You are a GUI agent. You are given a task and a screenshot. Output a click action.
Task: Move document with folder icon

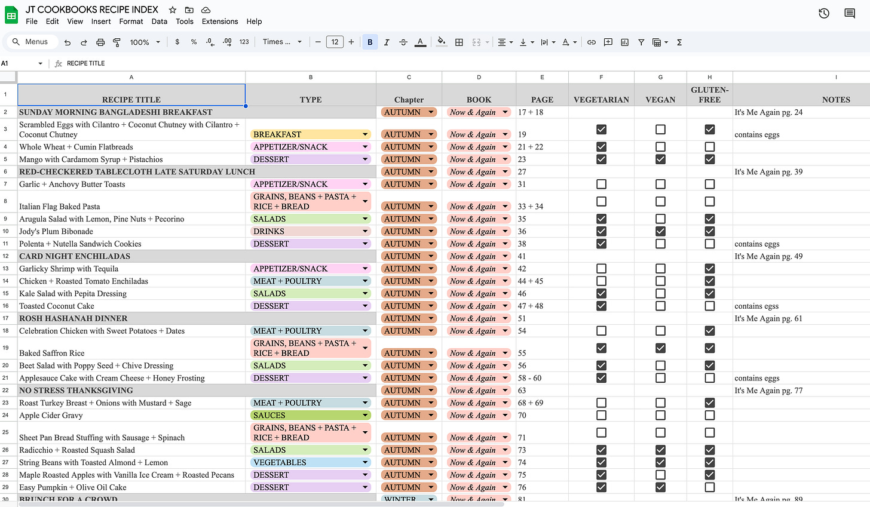pos(189,10)
